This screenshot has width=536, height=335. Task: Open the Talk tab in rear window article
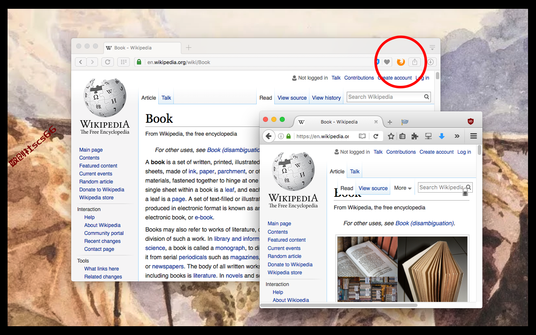pos(166,98)
